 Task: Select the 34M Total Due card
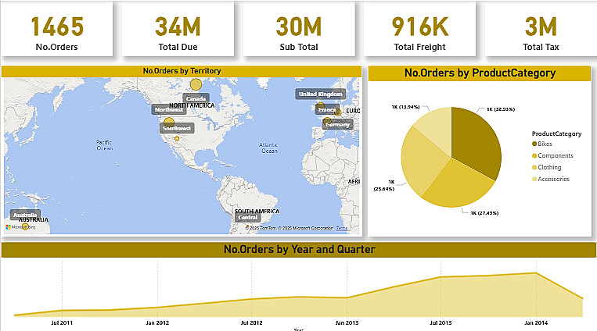(178, 29)
